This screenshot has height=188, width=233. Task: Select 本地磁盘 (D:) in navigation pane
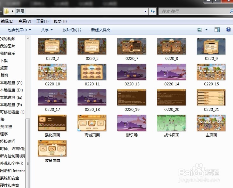click(x=11, y=90)
